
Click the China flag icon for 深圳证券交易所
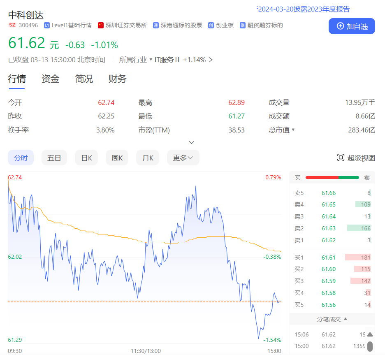[100, 25]
